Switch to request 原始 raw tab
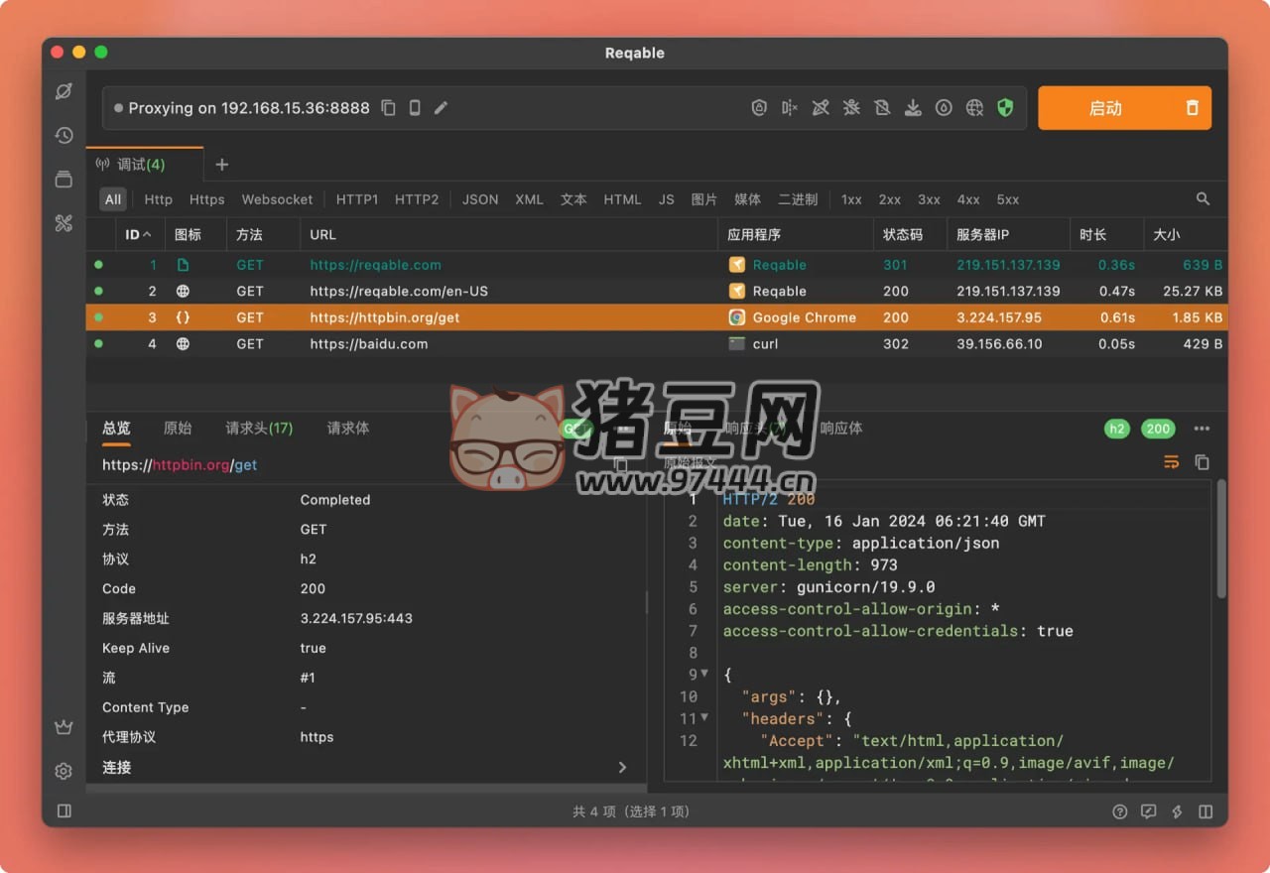 [x=178, y=428]
